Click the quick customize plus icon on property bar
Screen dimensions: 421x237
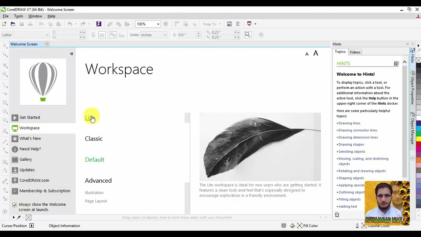[261, 35]
